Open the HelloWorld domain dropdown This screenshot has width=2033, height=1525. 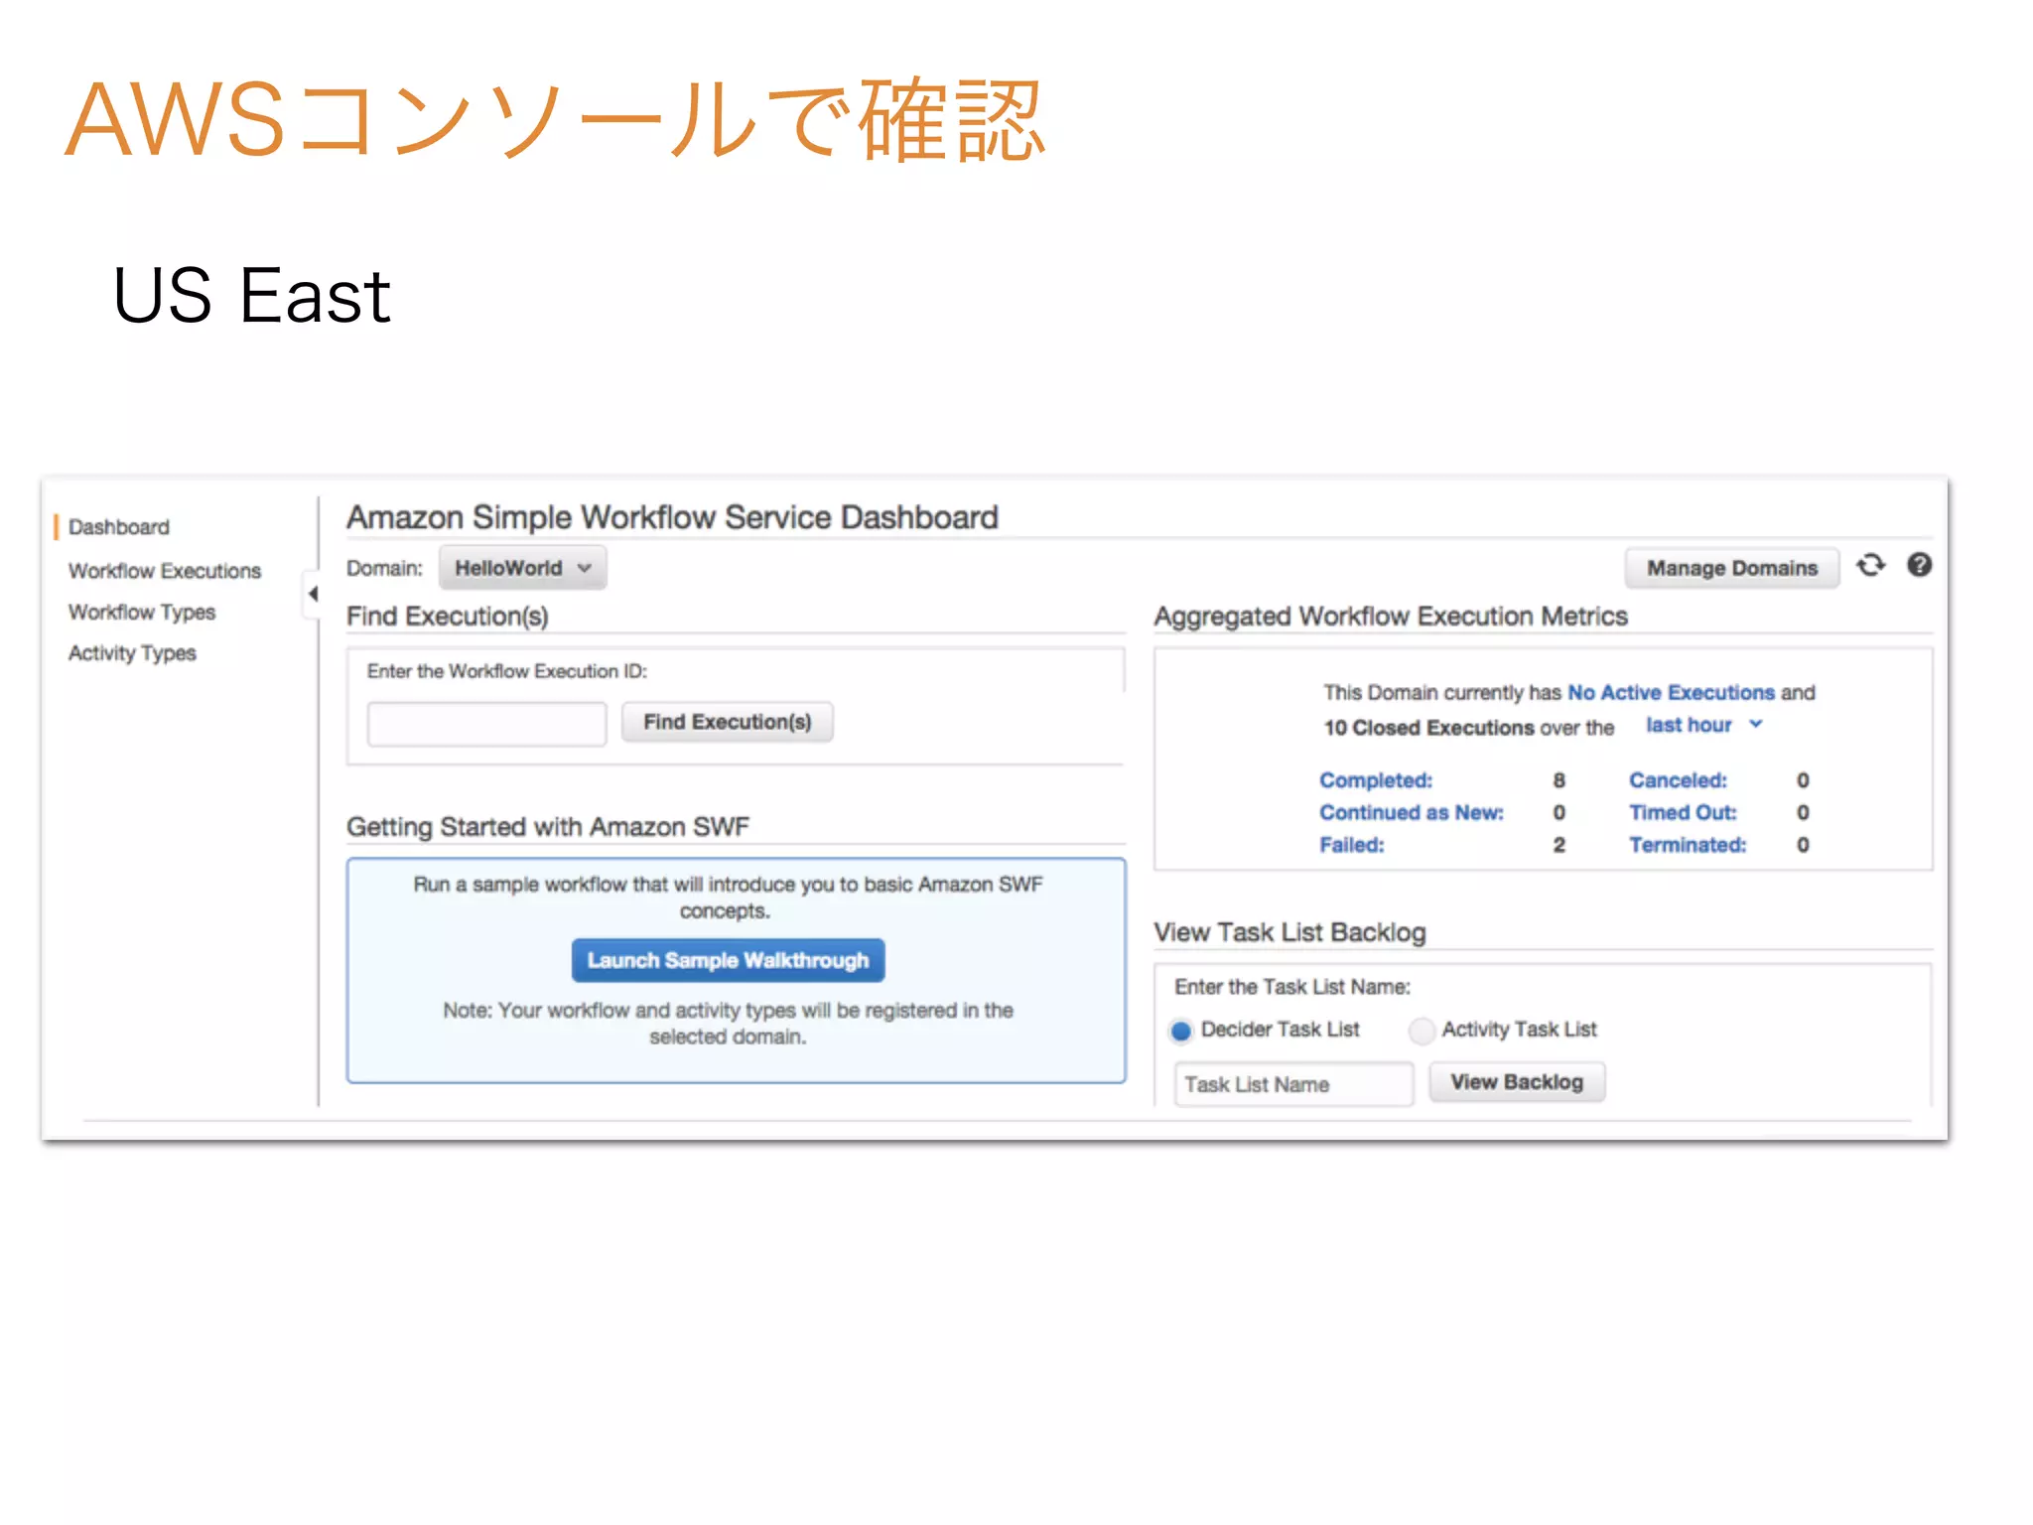523,568
